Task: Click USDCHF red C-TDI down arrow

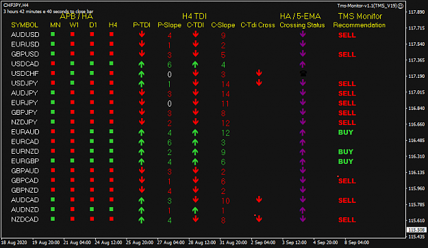Action: [x=195, y=73]
